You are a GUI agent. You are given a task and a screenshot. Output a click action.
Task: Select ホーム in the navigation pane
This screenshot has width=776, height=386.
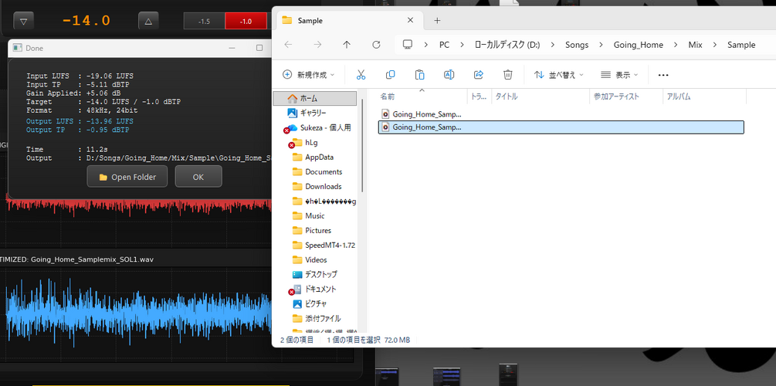pyautogui.click(x=315, y=99)
